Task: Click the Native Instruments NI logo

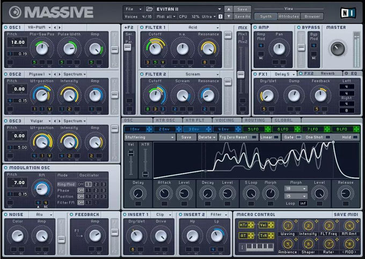Action: click(348, 13)
